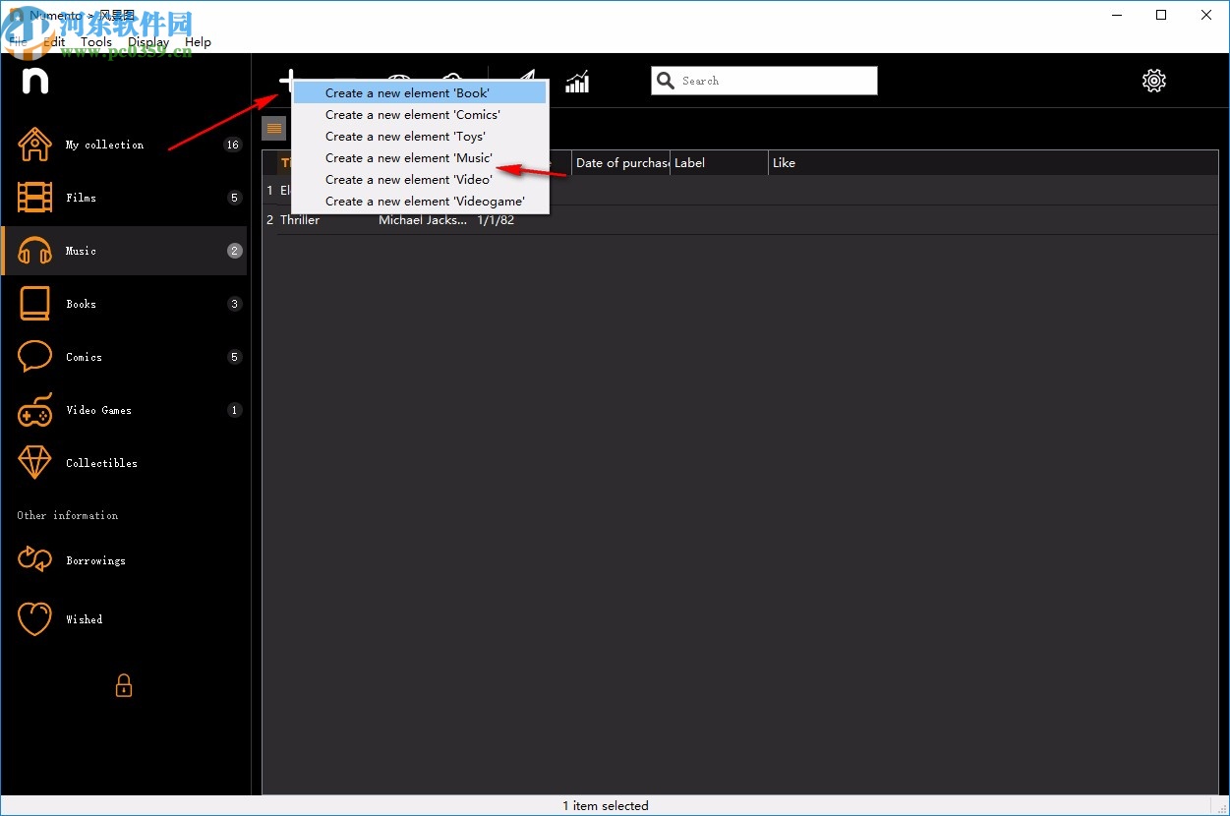Image resolution: width=1230 pixels, height=816 pixels.
Task: Click the heart icon for Wished
Action: point(34,618)
